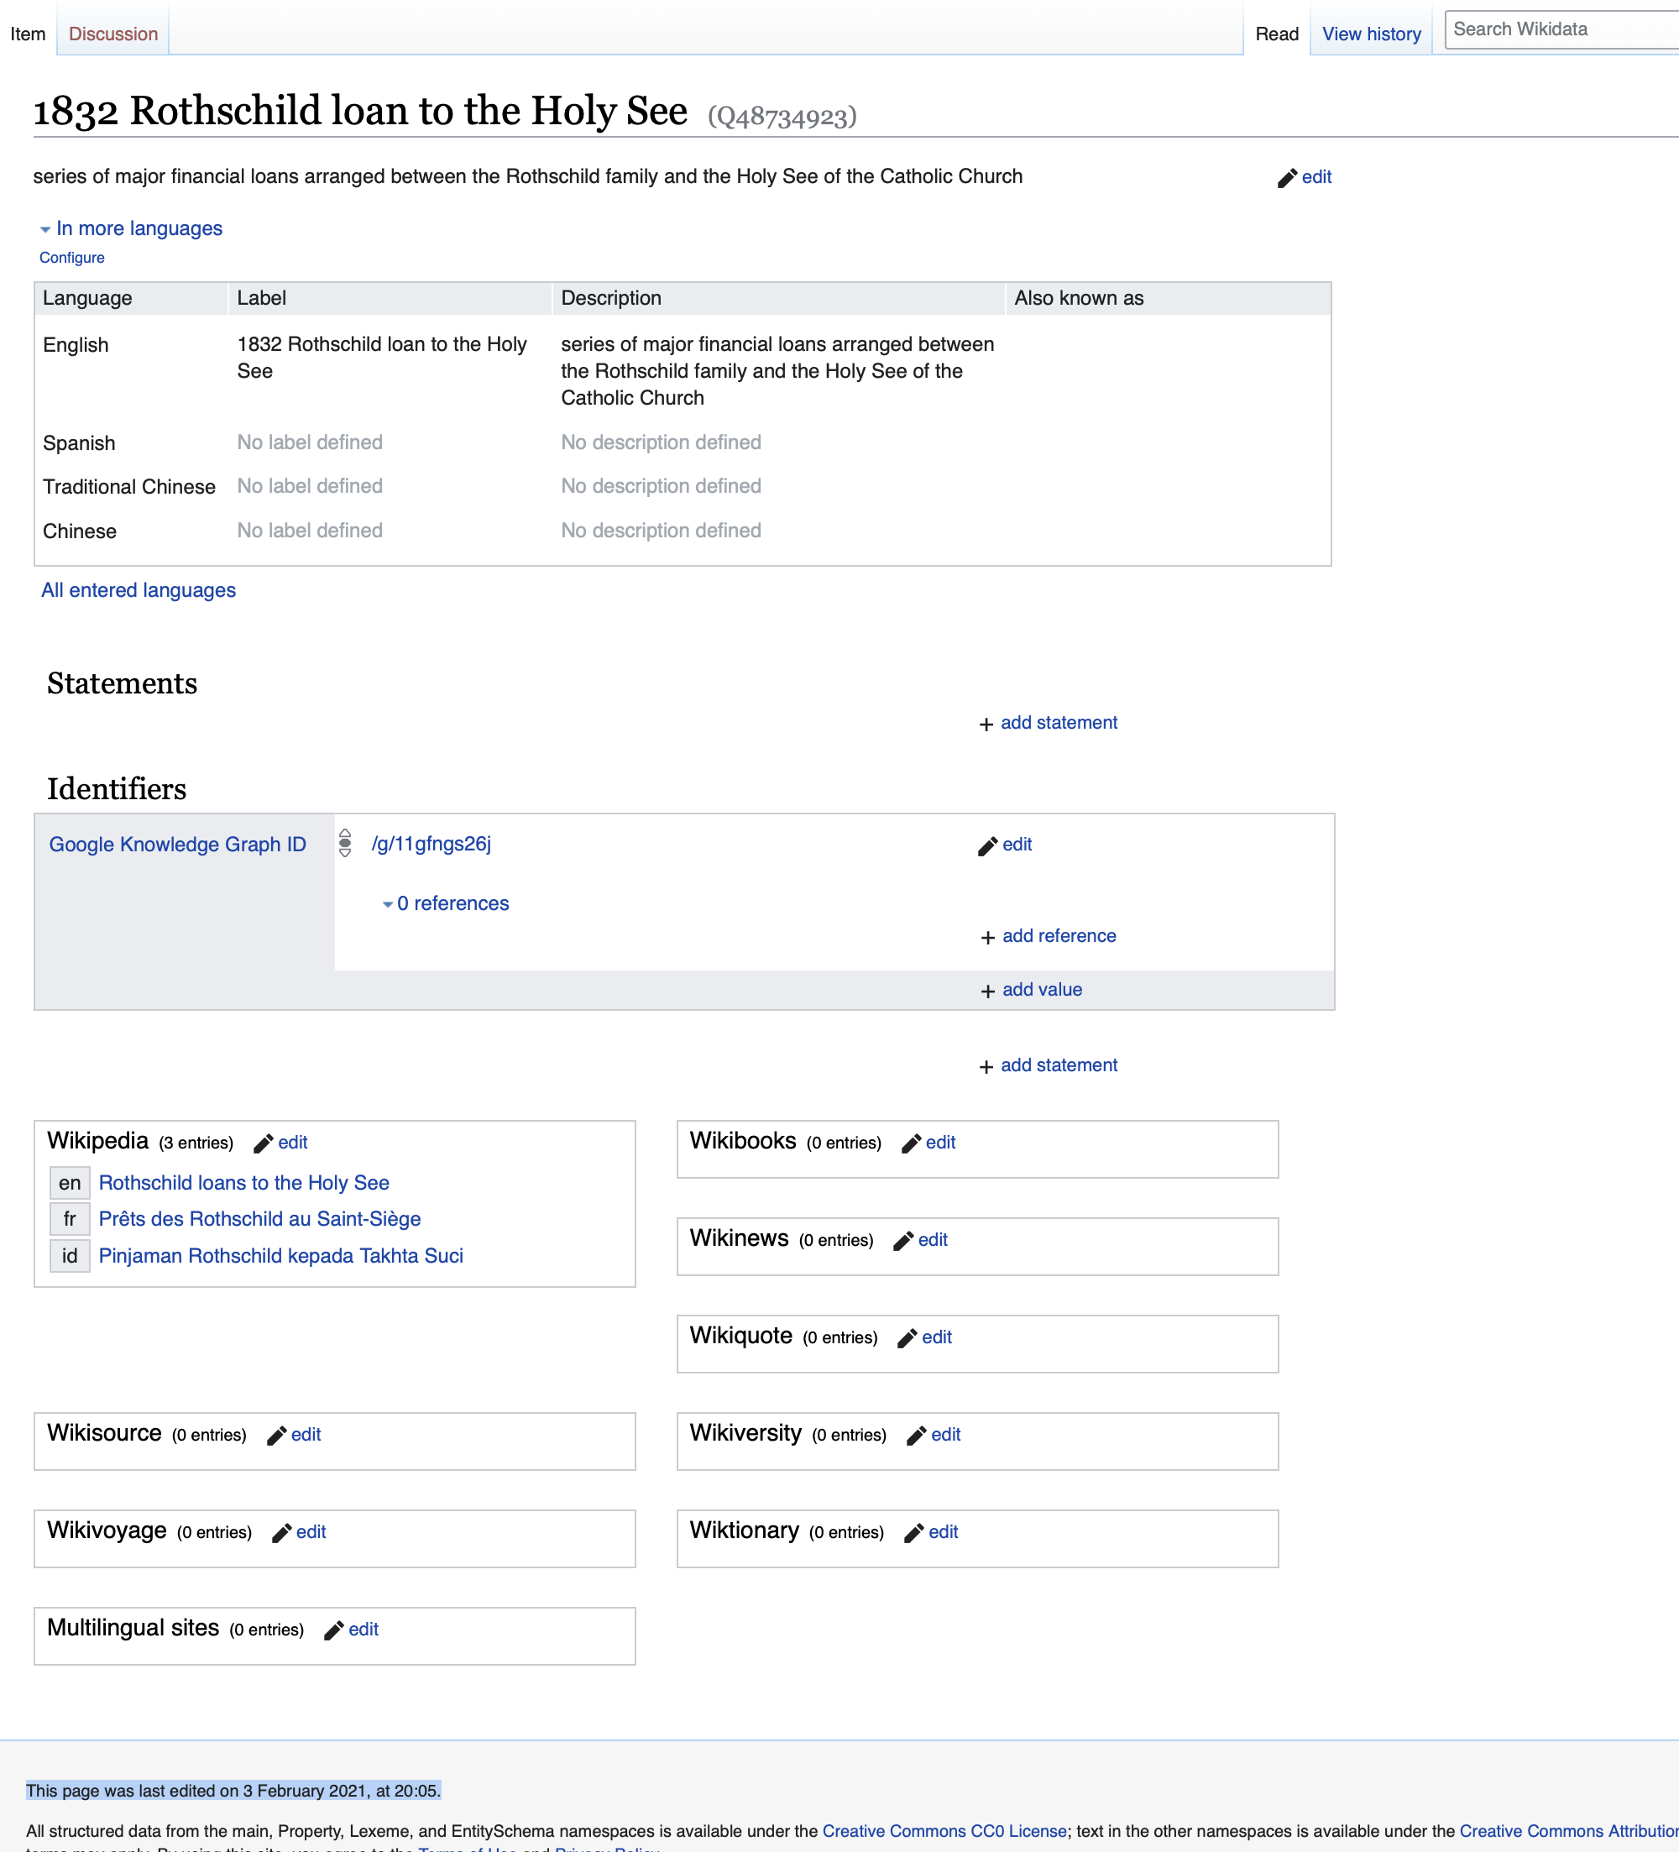Collapse the 'In more languages' section
The width and height of the screenshot is (1679, 1852).
131,228
